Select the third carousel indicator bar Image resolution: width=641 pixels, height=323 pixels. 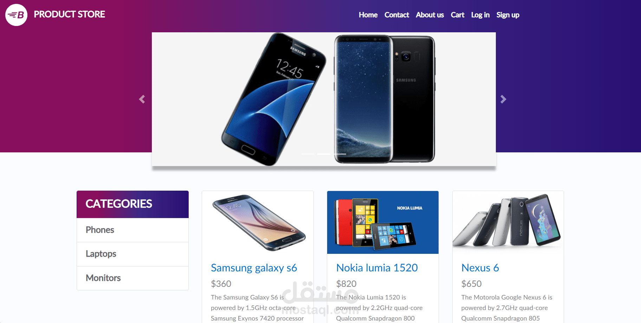[x=339, y=154]
